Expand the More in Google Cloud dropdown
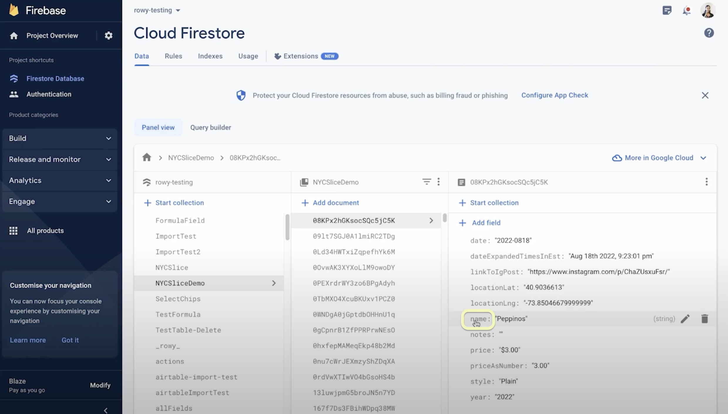 [659, 158]
